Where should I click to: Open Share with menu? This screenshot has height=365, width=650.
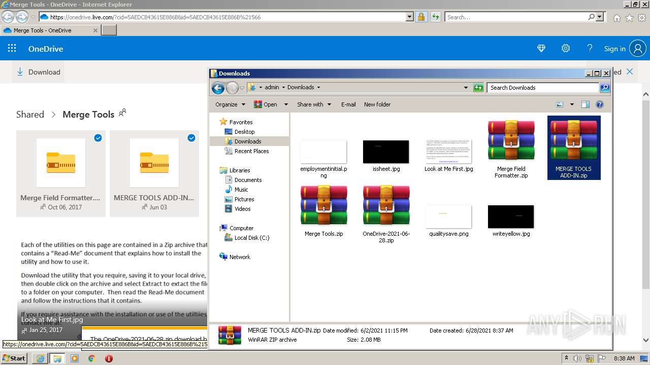tap(314, 104)
